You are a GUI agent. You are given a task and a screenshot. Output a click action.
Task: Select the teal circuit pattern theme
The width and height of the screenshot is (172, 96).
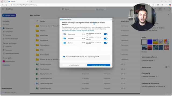tap(155, 48)
